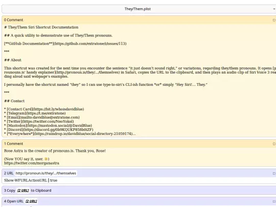
Task: Click the twitter.com/morganastra URL text
Action: (32, 163)
